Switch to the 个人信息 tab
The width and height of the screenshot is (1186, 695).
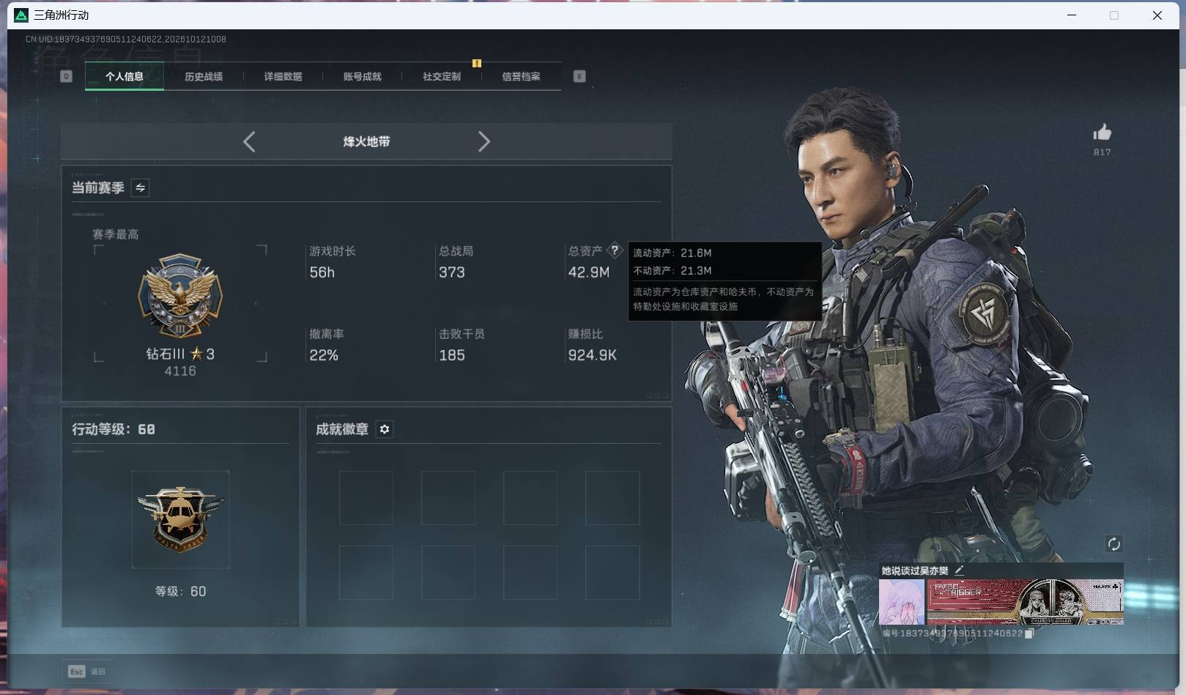coord(125,76)
